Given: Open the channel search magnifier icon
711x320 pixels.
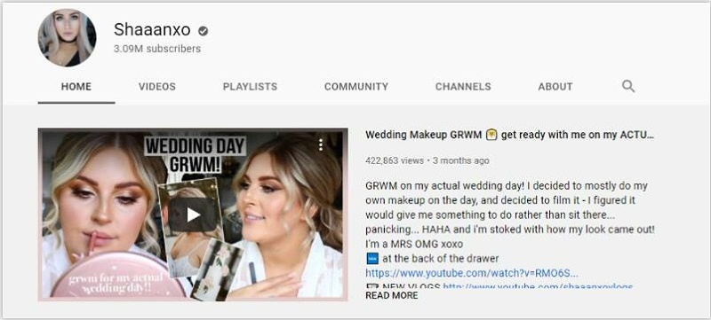Looking at the screenshot, I should coord(628,86).
